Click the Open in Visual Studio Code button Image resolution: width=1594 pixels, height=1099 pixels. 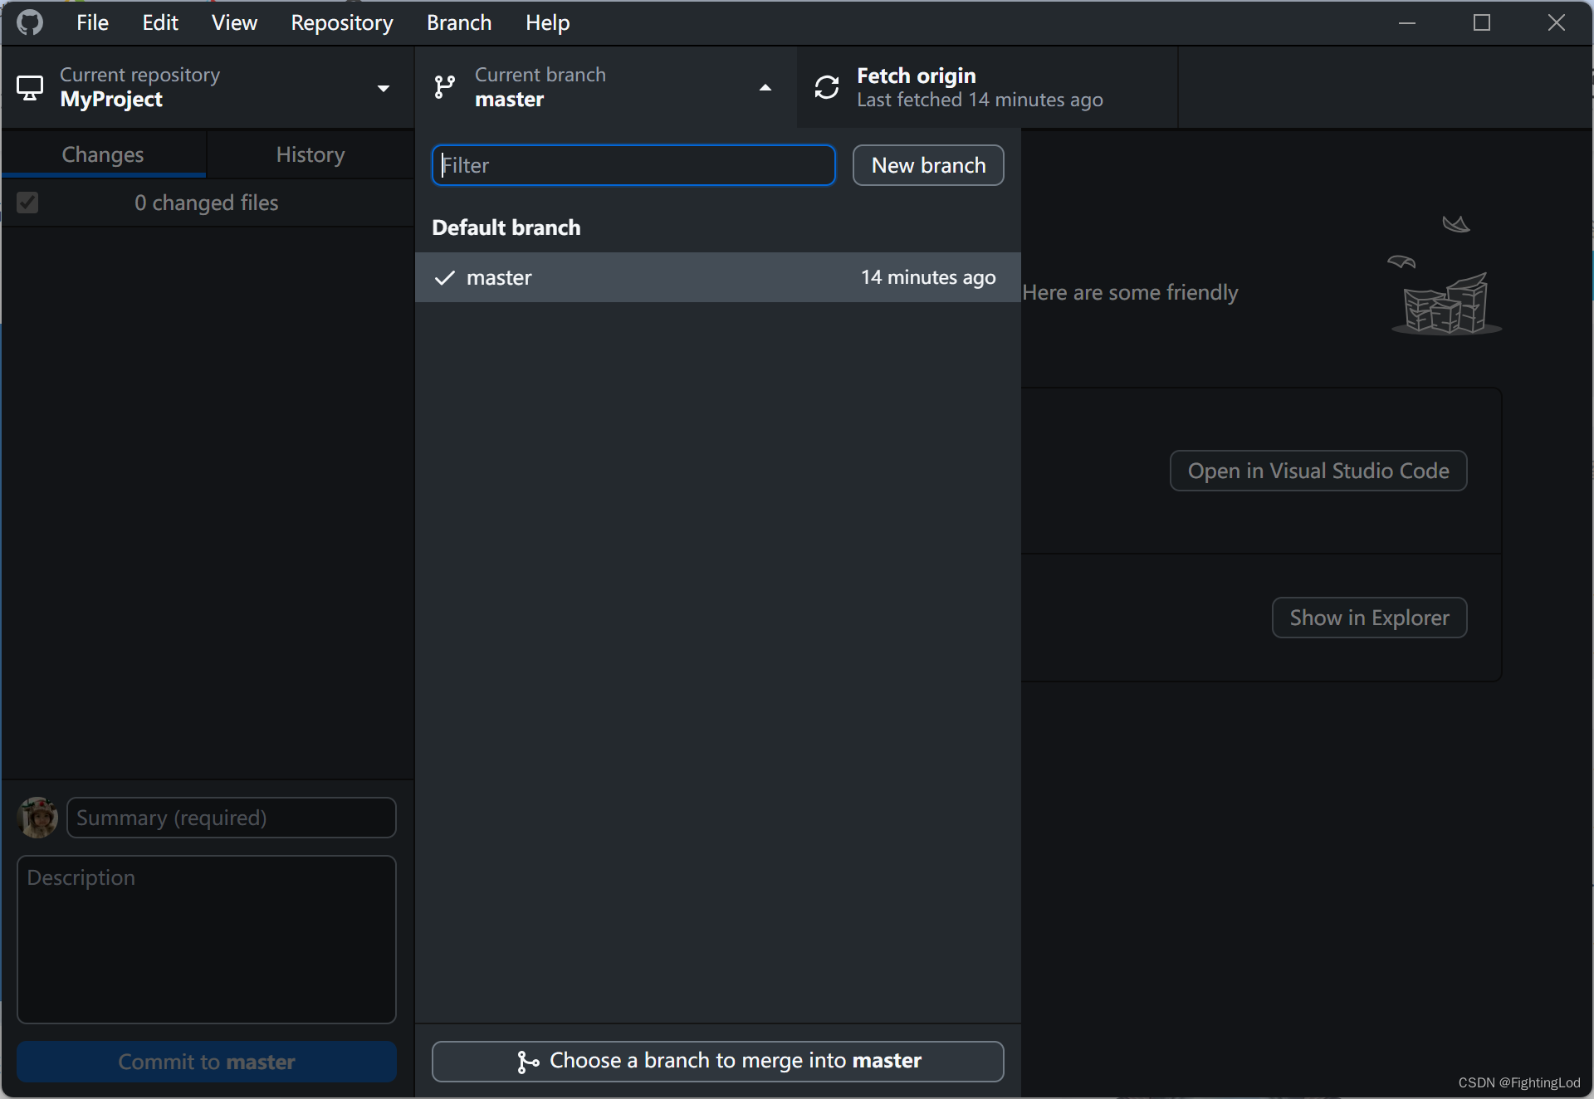(x=1318, y=470)
